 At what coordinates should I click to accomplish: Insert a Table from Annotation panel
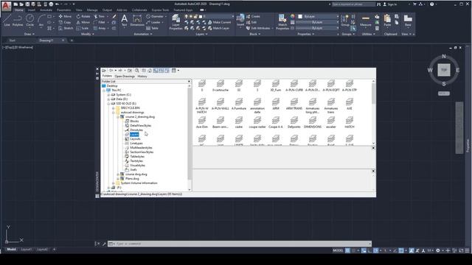pos(152,28)
